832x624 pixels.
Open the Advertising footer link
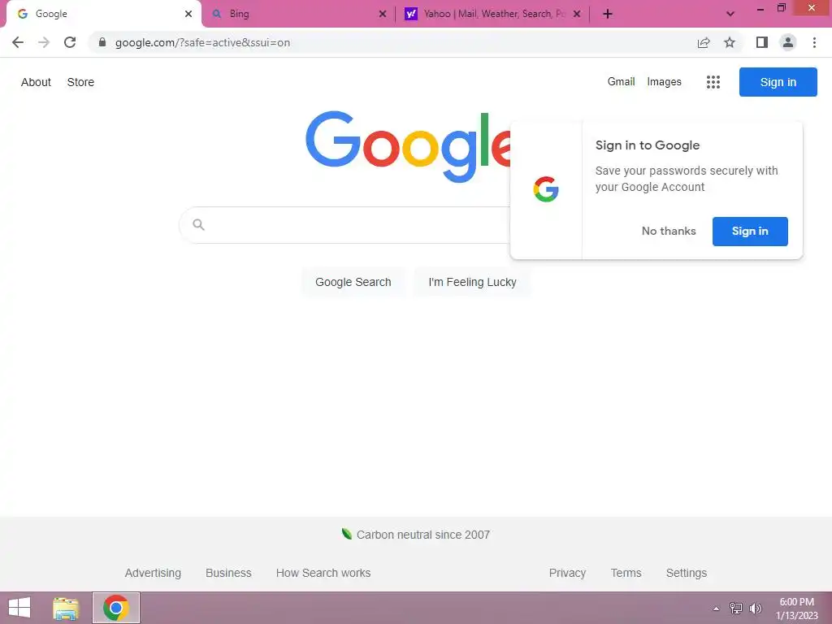[153, 573]
